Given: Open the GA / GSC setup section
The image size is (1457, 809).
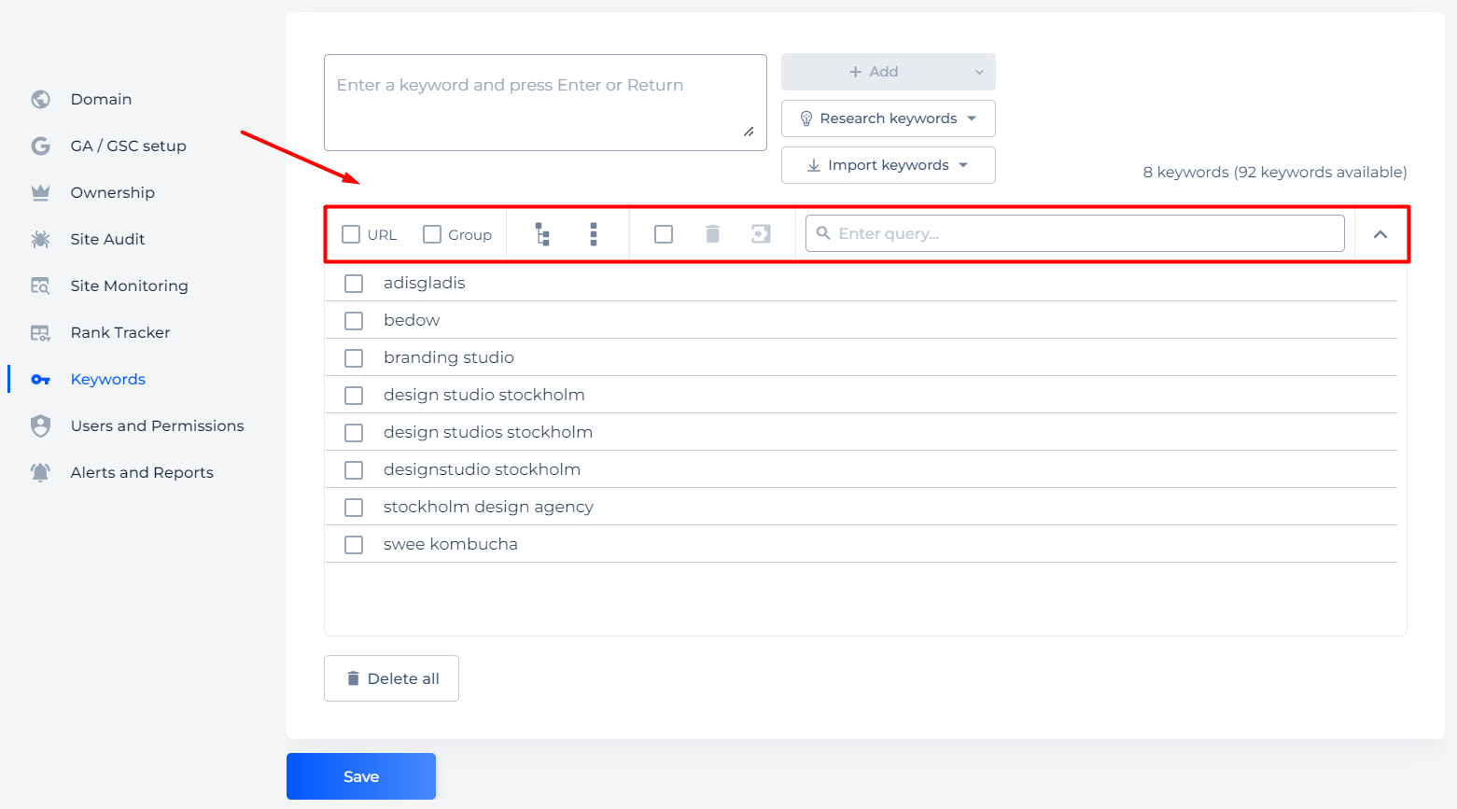Looking at the screenshot, I should [129, 146].
